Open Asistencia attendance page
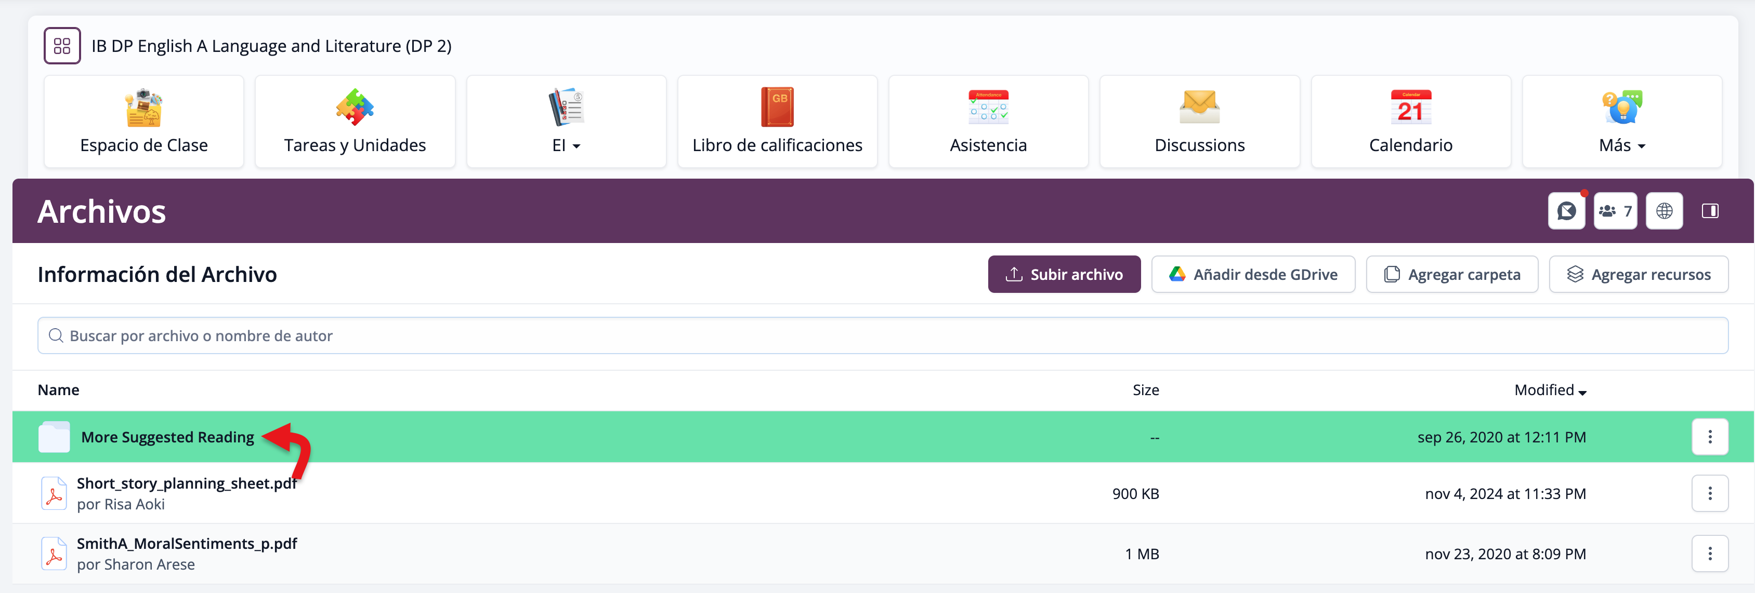The width and height of the screenshot is (1755, 593). [x=988, y=121]
